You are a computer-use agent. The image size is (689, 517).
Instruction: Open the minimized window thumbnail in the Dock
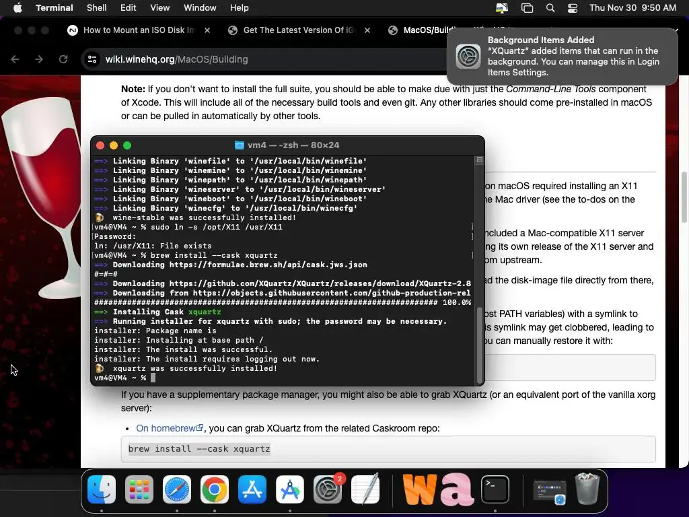click(x=549, y=491)
